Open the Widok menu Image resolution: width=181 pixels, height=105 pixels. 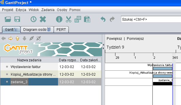click(34, 10)
